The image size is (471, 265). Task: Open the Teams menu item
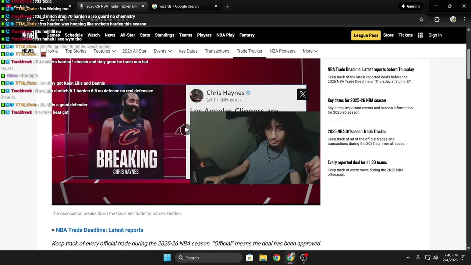[x=185, y=35]
